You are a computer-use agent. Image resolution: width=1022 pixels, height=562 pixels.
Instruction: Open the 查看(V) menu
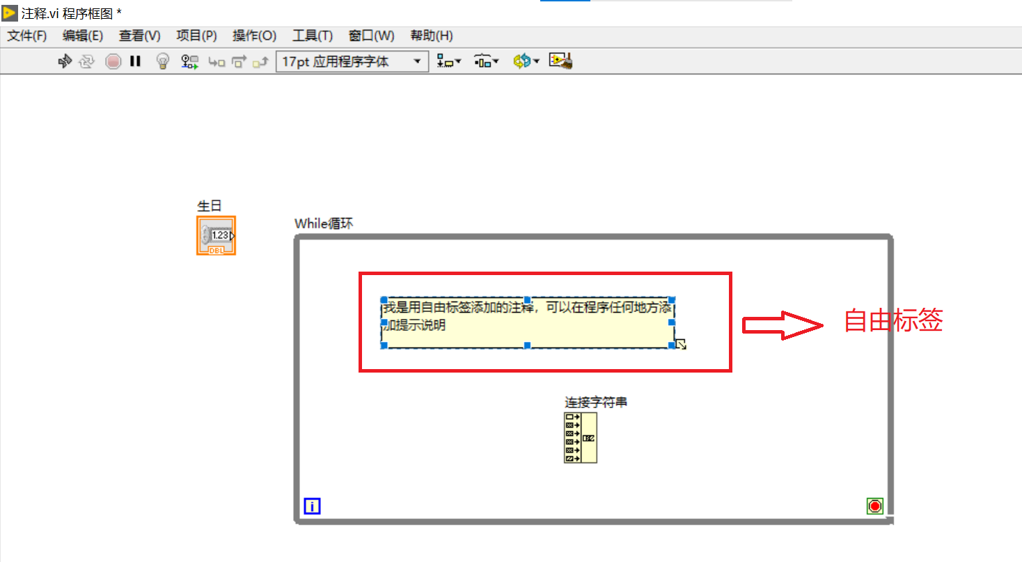[140, 36]
